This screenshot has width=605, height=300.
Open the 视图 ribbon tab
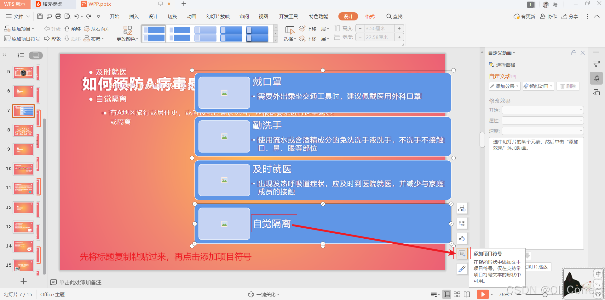pyautogui.click(x=263, y=16)
